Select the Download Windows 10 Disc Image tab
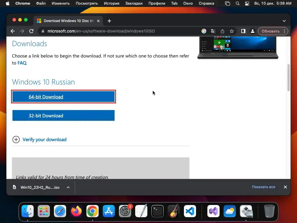Image resolution: width=297 pixels, height=223 pixels. click(68, 21)
